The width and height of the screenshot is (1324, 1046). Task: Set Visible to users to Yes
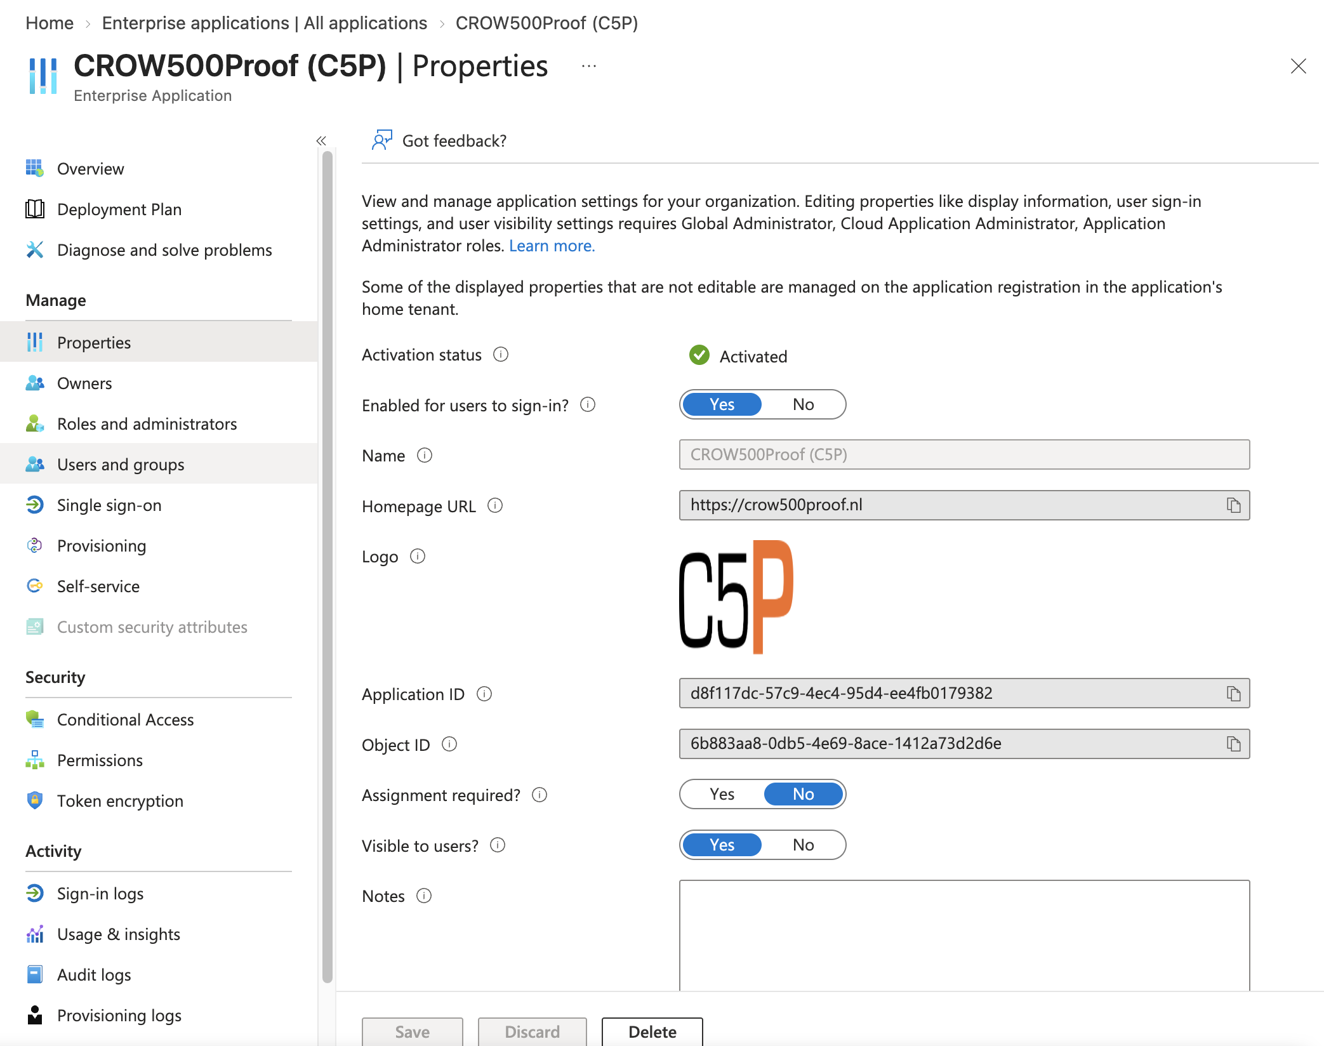722,845
